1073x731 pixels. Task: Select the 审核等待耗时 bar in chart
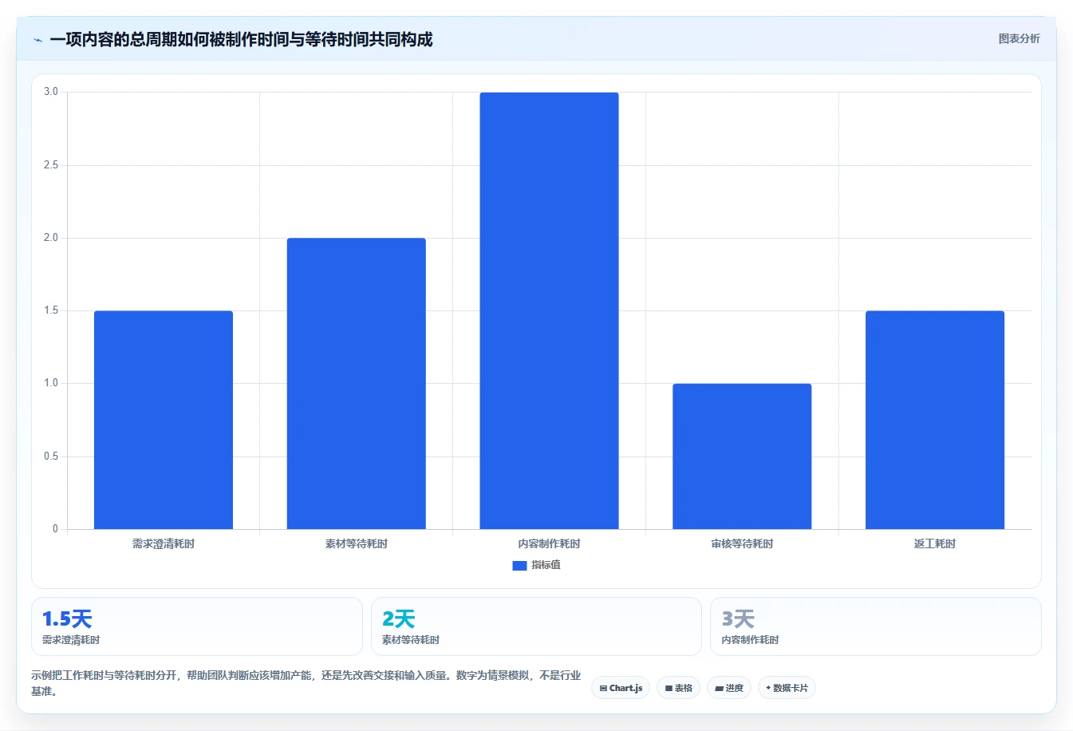pos(742,456)
